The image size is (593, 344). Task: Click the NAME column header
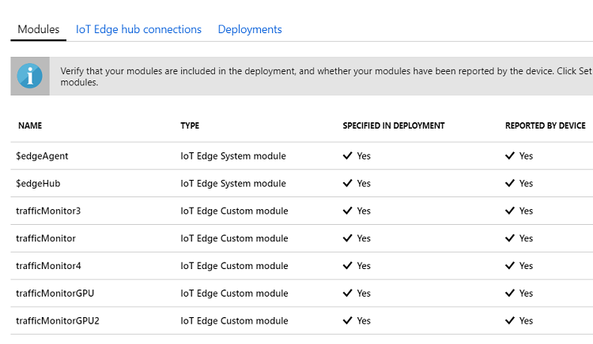pyautogui.click(x=30, y=125)
